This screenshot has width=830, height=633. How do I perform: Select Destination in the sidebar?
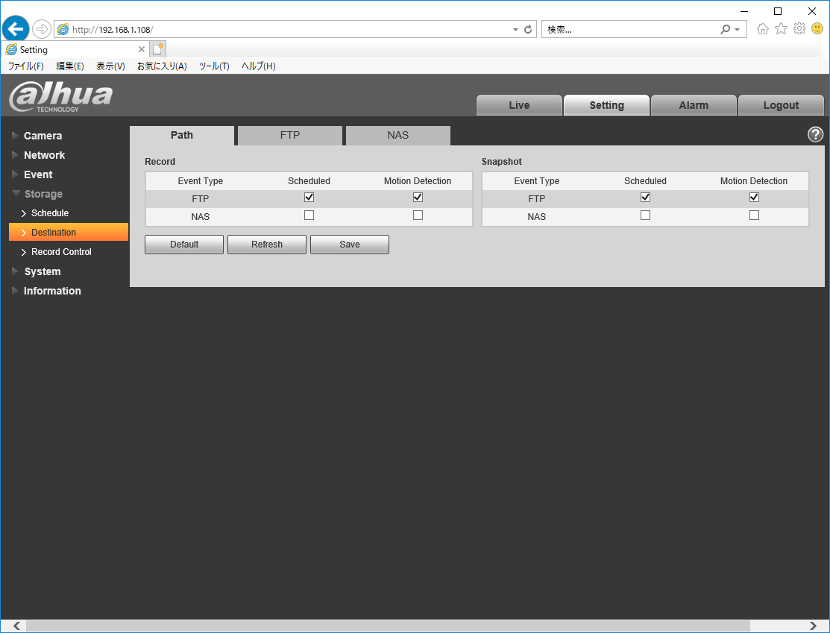click(69, 233)
